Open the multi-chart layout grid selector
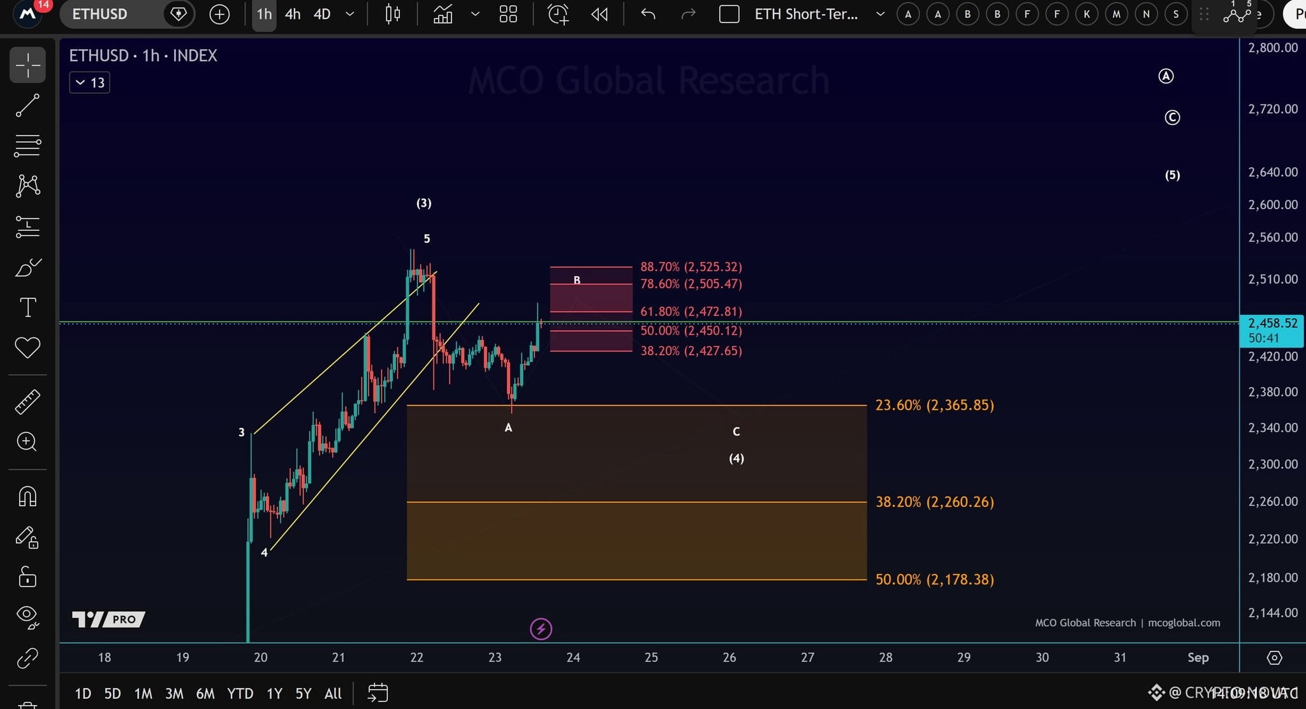The width and height of the screenshot is (1306, 709). tap(508, 14)
